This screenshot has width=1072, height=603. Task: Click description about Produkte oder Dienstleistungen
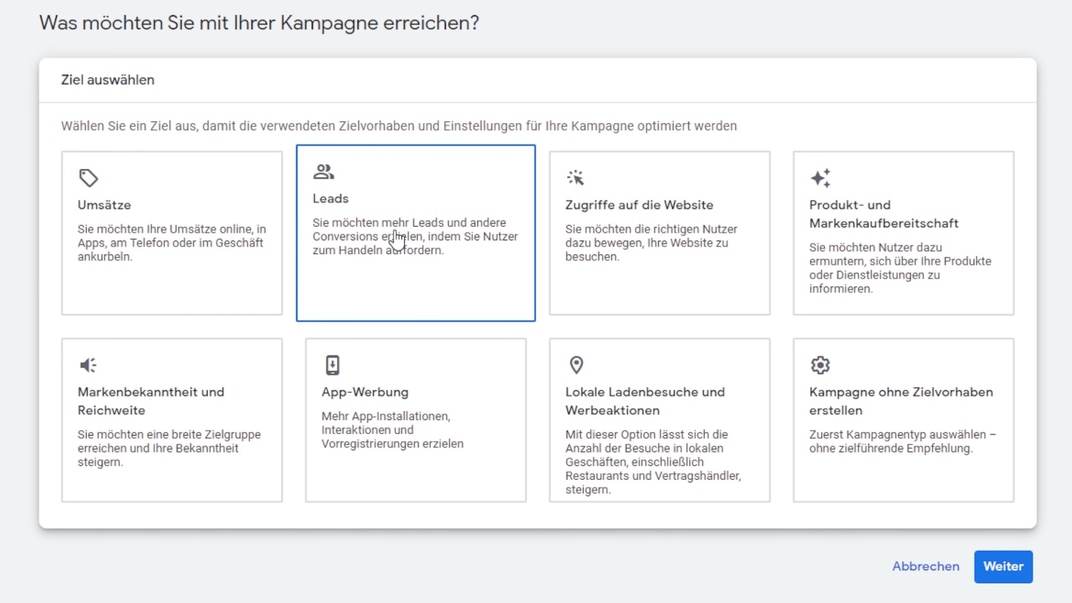tap(900, 268)
